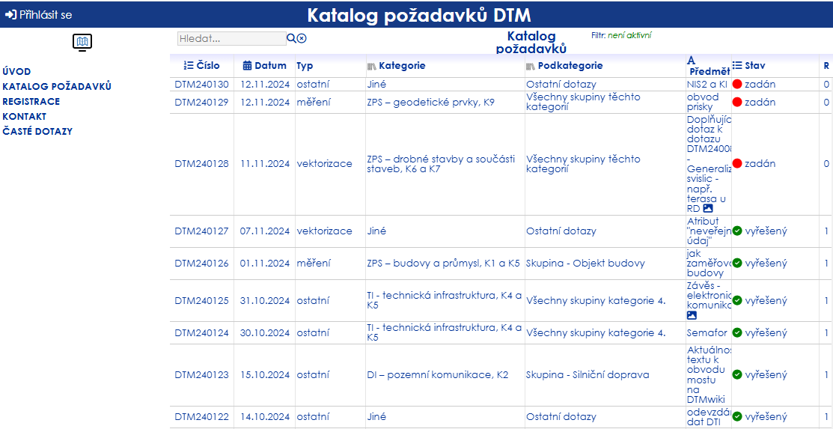Screen dimensions: 833x429
Task: Click subject 'NIS2 a KI' in first row
Action: [707, 84]
